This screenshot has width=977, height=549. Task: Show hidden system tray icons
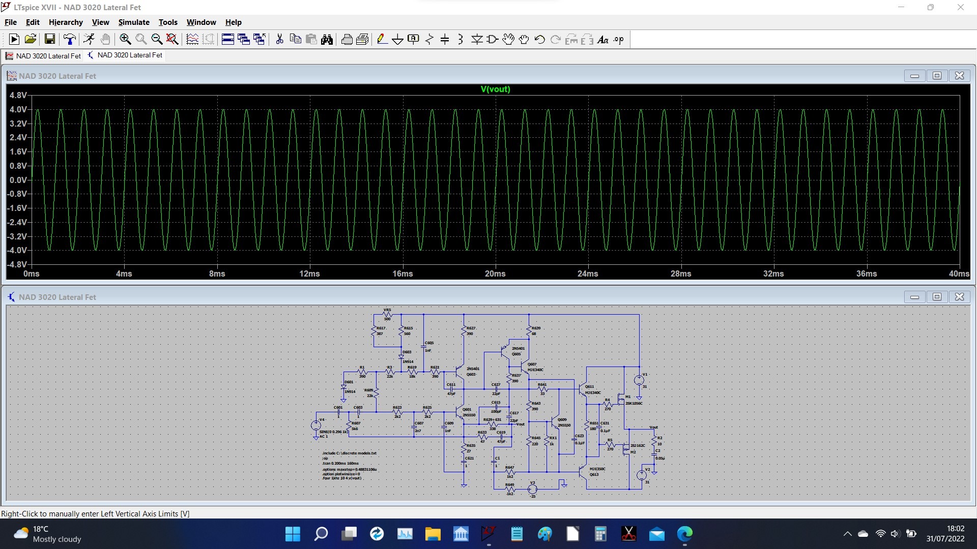click(847, 534)
